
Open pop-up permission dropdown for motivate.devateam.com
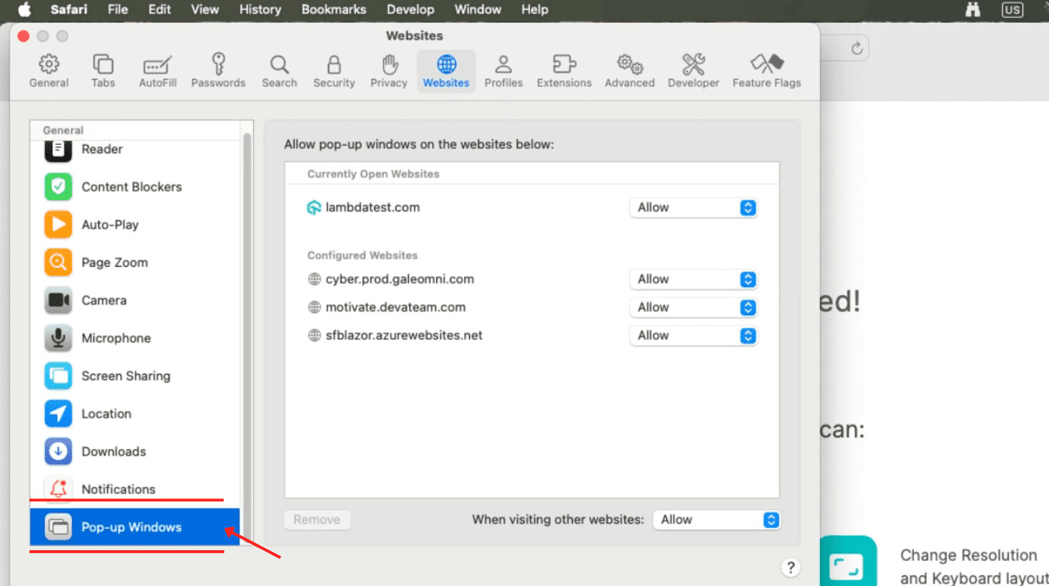[693, 307]
